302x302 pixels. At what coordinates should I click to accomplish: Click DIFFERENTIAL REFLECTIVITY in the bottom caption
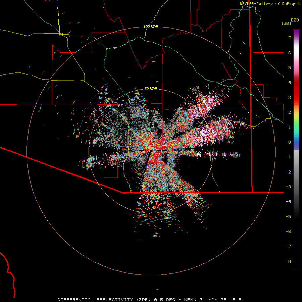click(95, 300)
